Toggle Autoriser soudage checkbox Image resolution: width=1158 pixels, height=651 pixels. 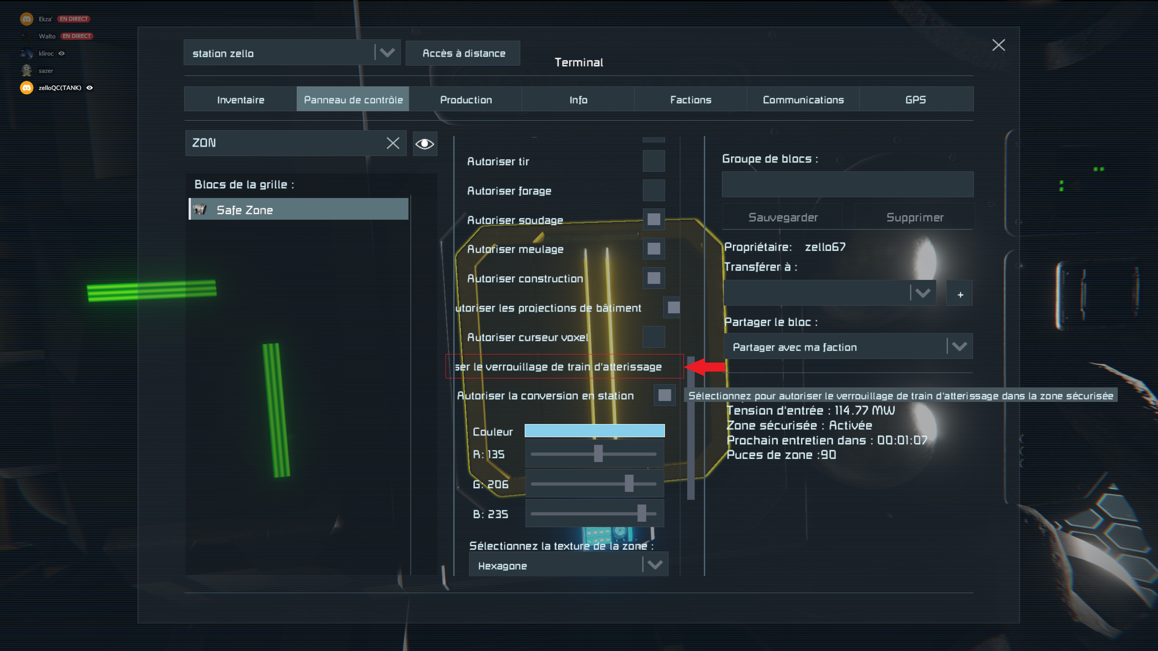tap(654, 219)
